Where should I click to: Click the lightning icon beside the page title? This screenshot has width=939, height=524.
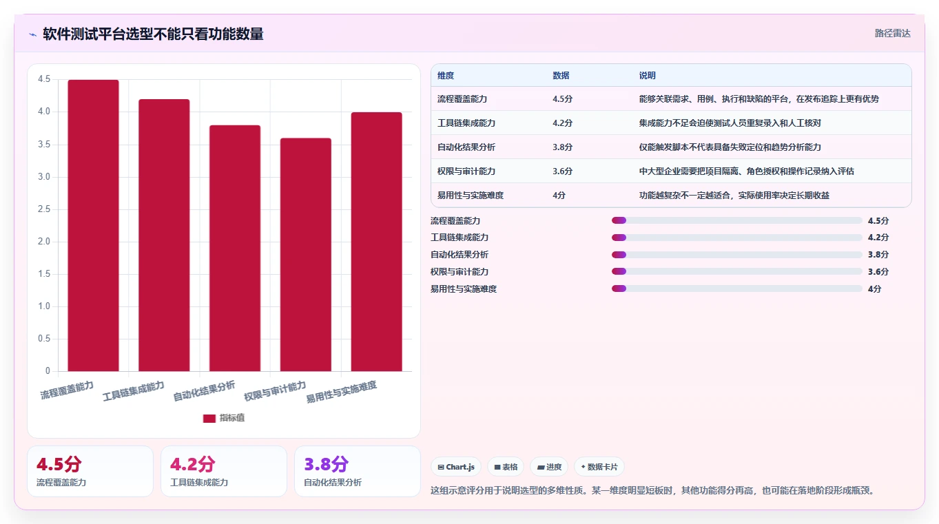click(x=32, y=34)
